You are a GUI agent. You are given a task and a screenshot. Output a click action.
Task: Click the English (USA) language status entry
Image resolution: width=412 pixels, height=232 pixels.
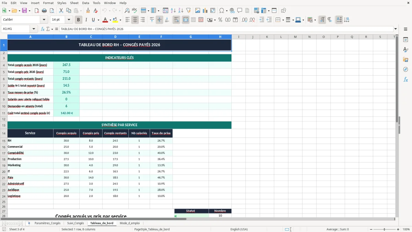(239, 229)
